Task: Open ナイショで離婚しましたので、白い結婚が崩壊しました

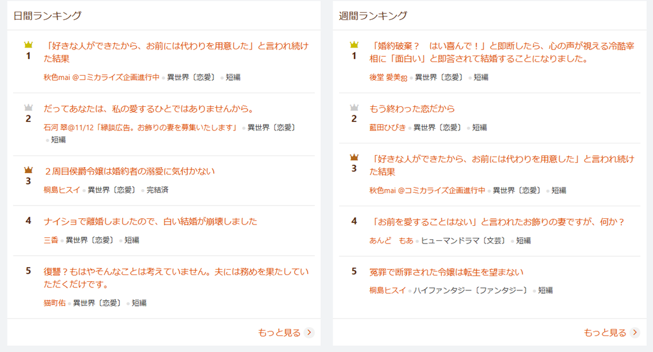Action: click(x=150, y=221)
